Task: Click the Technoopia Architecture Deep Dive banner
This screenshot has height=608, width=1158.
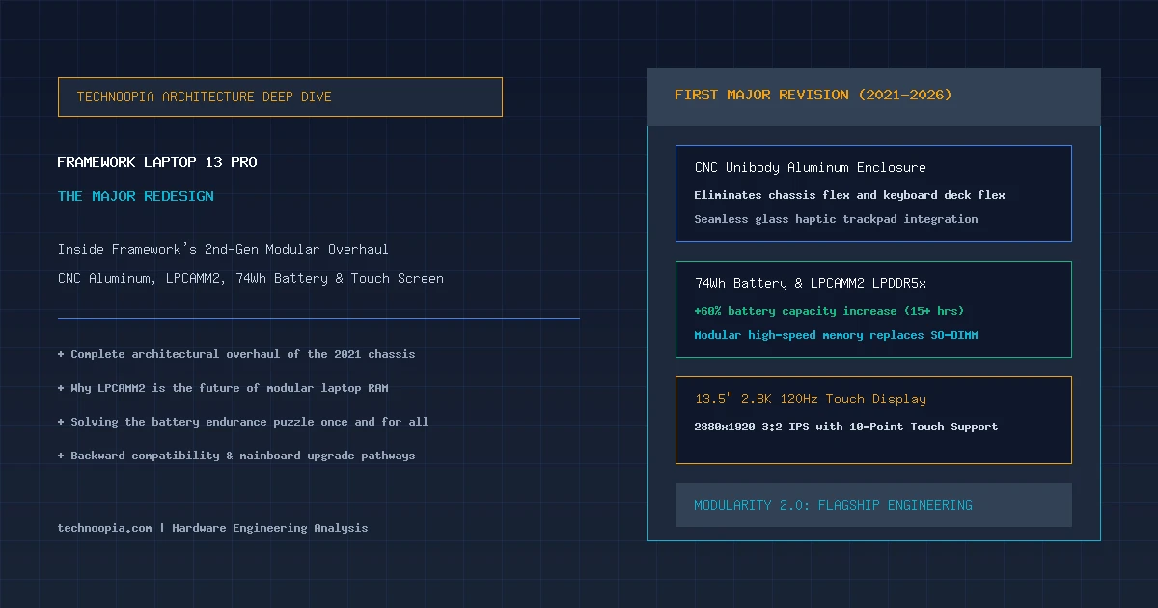Action: [x=280, y=97]
